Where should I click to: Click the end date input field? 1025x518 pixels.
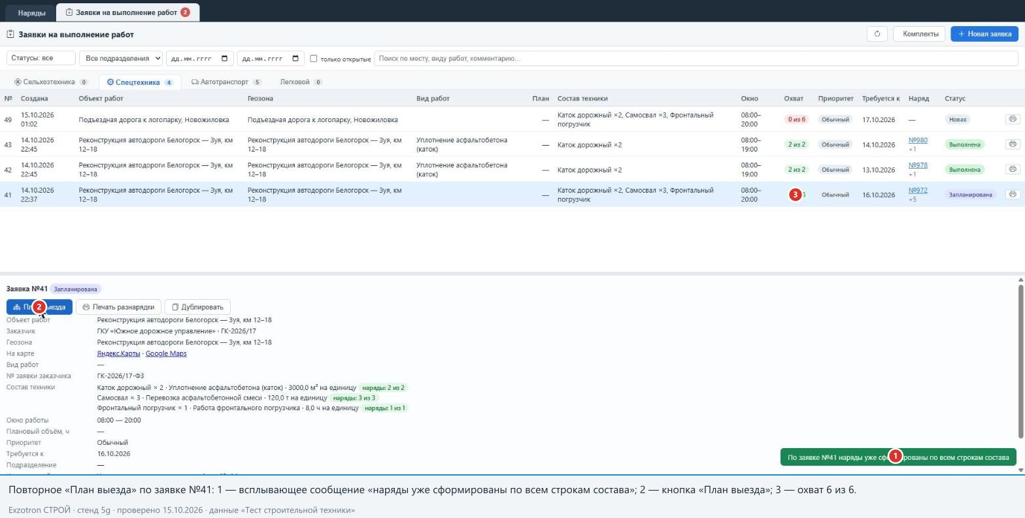[x=271, y=58]
